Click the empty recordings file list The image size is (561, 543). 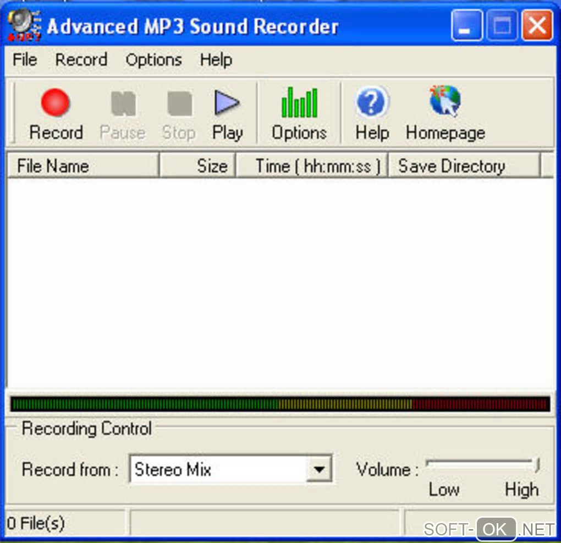(280, 283)
